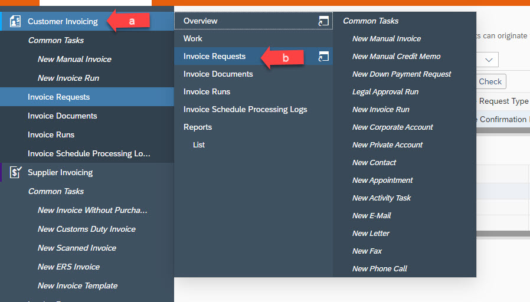
Task: Click Common Tasks heading in flyout
Action: 371,21
